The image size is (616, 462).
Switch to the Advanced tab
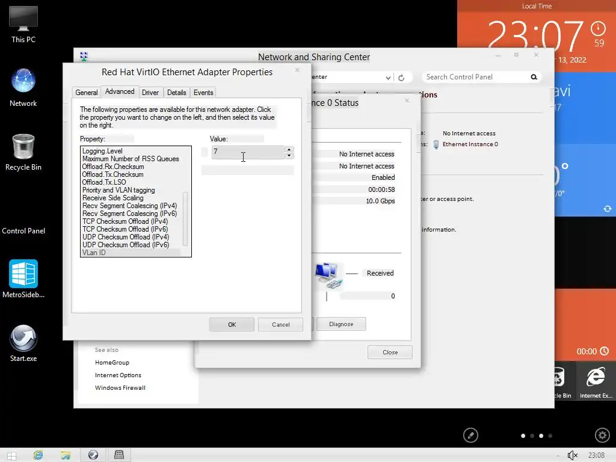(x=120, y=91)
